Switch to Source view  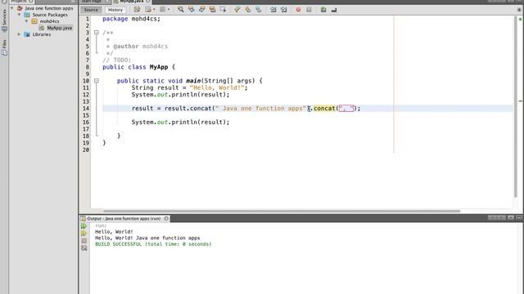click(x=91, y=10)
